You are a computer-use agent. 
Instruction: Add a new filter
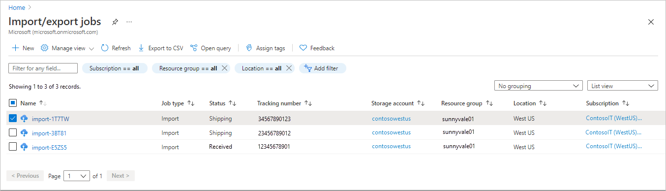(x=322, y=68)
